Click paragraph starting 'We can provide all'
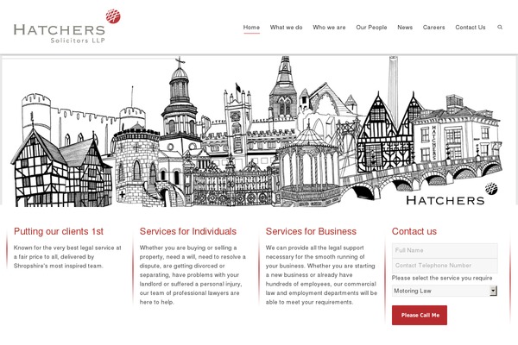Screen dimensions: 518x345 tap(321, 275)
